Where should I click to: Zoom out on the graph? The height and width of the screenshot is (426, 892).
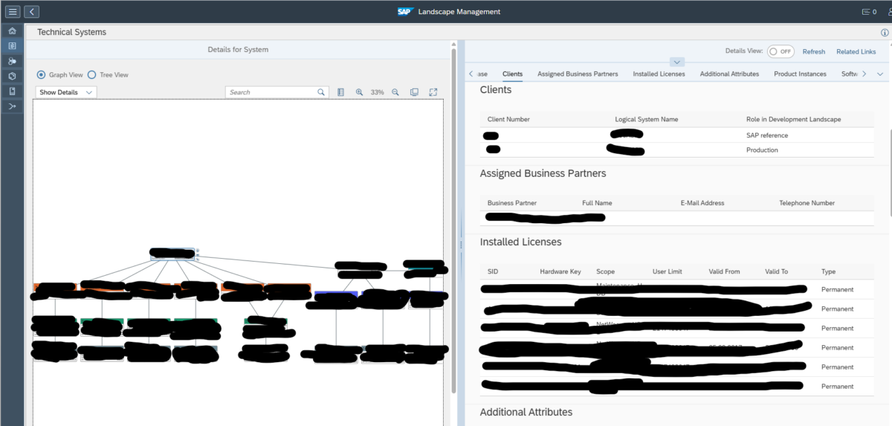[395, 92]
